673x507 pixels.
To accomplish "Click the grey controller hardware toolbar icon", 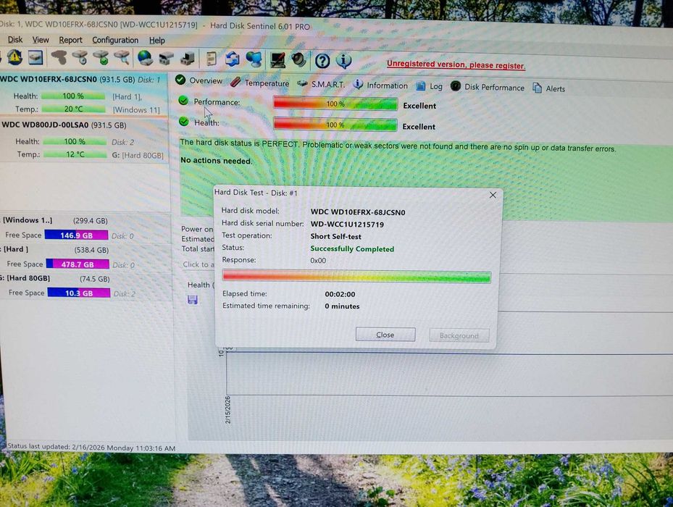I will 167,59.
